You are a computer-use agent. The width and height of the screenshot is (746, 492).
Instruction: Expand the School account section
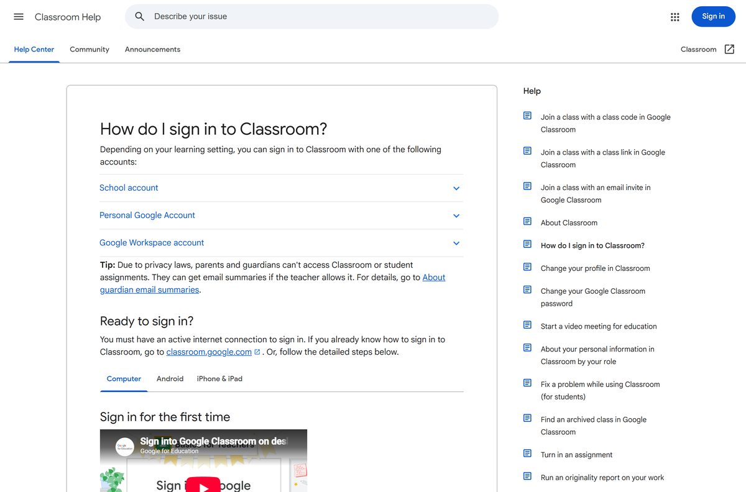pyautogui.click(x=282, y=188)
